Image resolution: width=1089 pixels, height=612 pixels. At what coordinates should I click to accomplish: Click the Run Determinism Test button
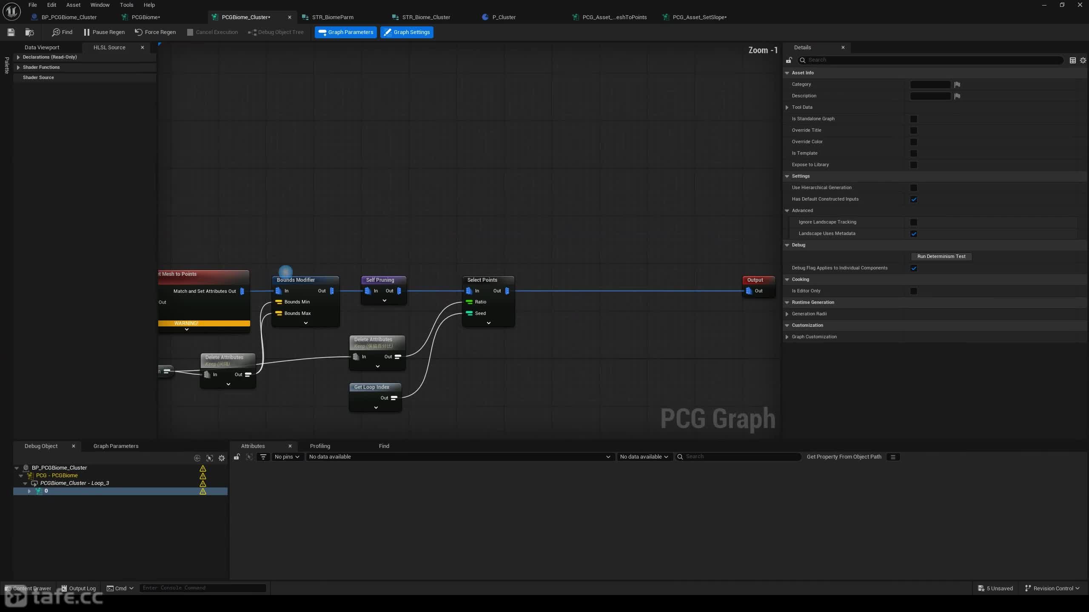[941, 256]
